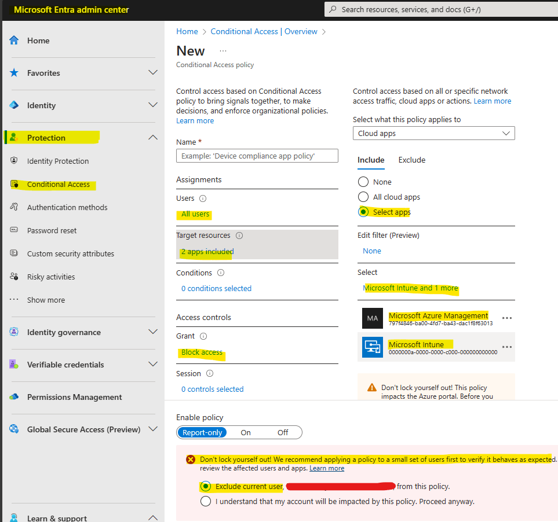This screenshot has width=558, height=522.
Task: Click the Grant info icon
Action: tap(203, 336)
